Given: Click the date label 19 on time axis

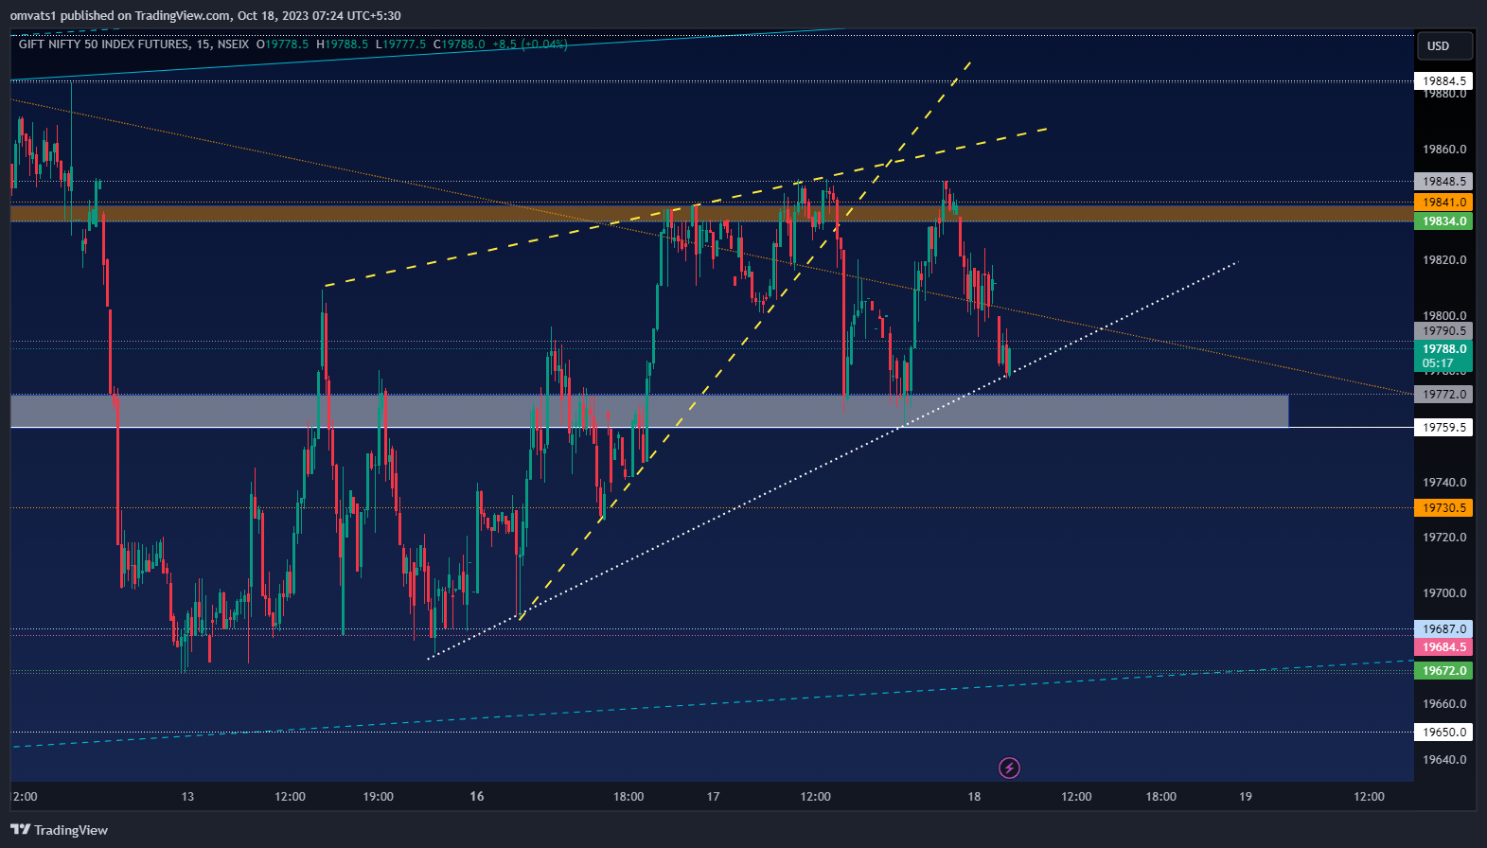Looking at the screenshot, I should (1246, 797).
